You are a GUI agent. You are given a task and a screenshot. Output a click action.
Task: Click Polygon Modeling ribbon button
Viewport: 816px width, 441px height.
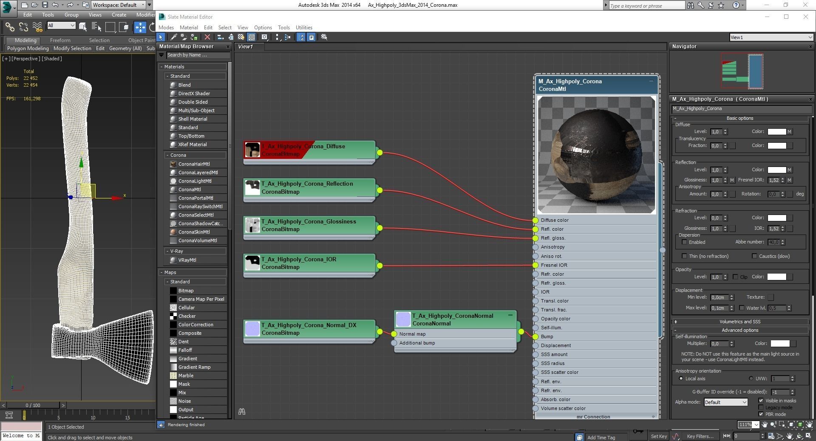[x=28, y=48]
